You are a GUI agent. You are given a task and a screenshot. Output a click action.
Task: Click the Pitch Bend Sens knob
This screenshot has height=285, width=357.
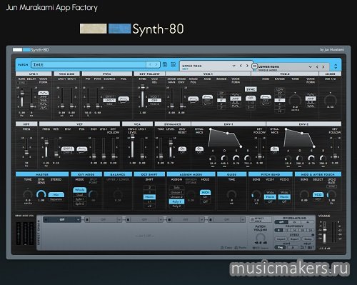click(256, 195)
